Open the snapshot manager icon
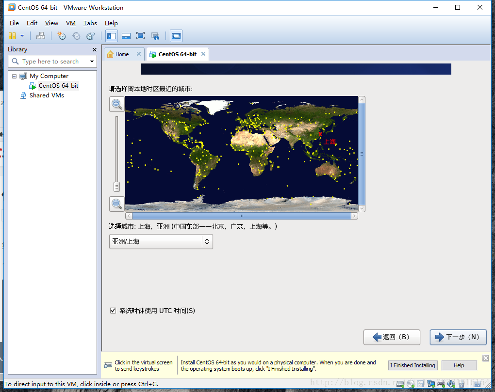495x392 pixels. coord(91,36)
